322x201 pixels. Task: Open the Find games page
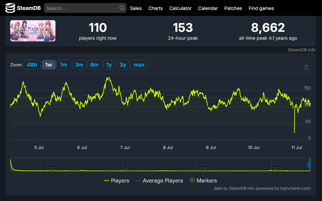pos(261,8)
